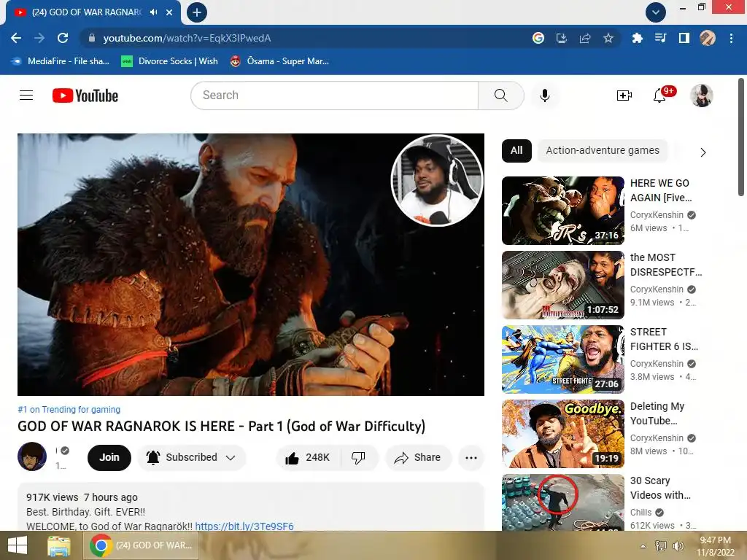The height and width of the screenshot is (560, 747).
Task: Like the video with thumbs up
Action: [308, 458]
